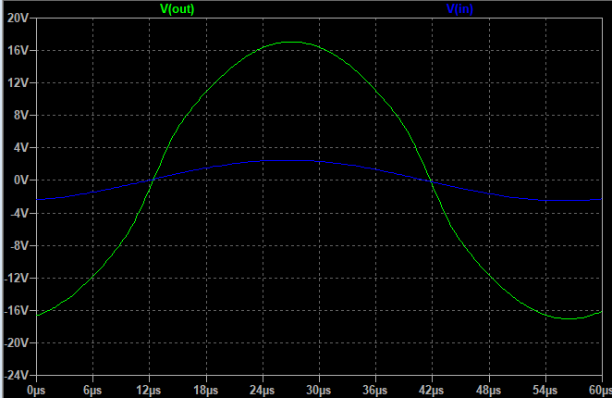The width and height of the screenshot is (612, 398).
Task: Click the 12V vertical axis label
Action: coord(18,83)
